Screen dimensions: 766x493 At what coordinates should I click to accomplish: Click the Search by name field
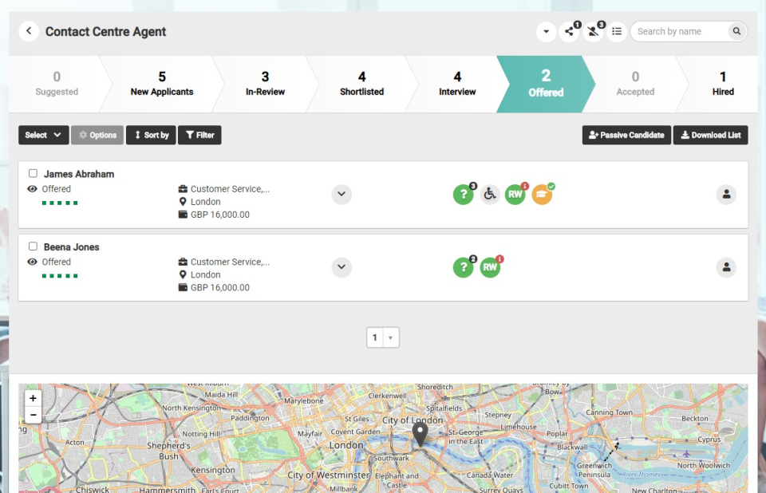coord(679,32)
